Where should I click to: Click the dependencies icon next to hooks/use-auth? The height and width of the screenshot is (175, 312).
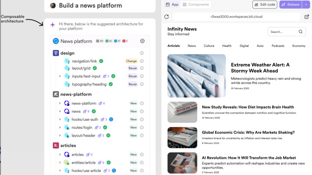click(x=103, y=119)
